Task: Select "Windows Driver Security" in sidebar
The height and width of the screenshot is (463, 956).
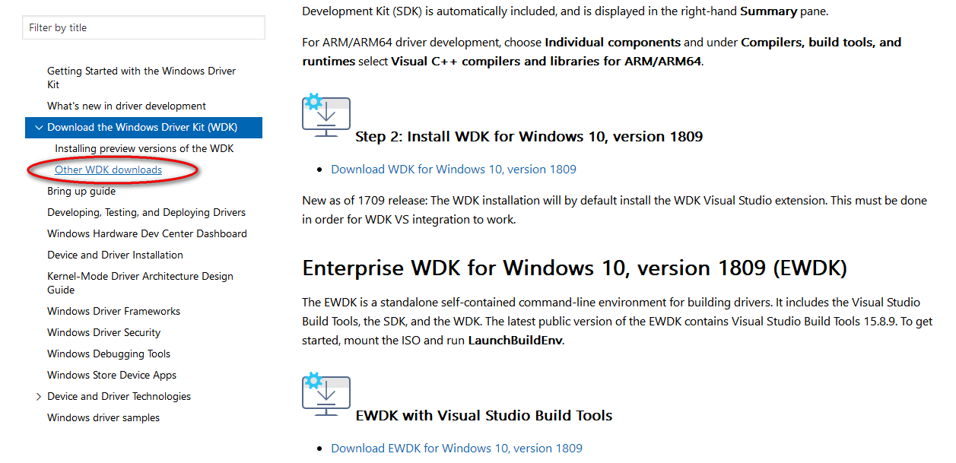Action: pos(103,332)
